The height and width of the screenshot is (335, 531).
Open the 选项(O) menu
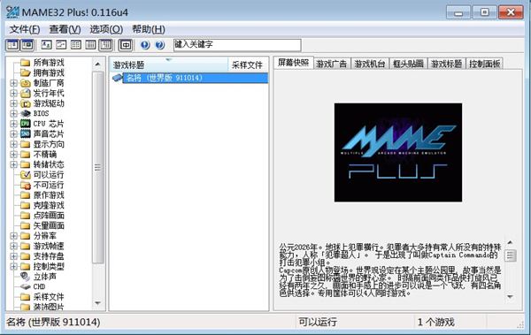point(106,29)
